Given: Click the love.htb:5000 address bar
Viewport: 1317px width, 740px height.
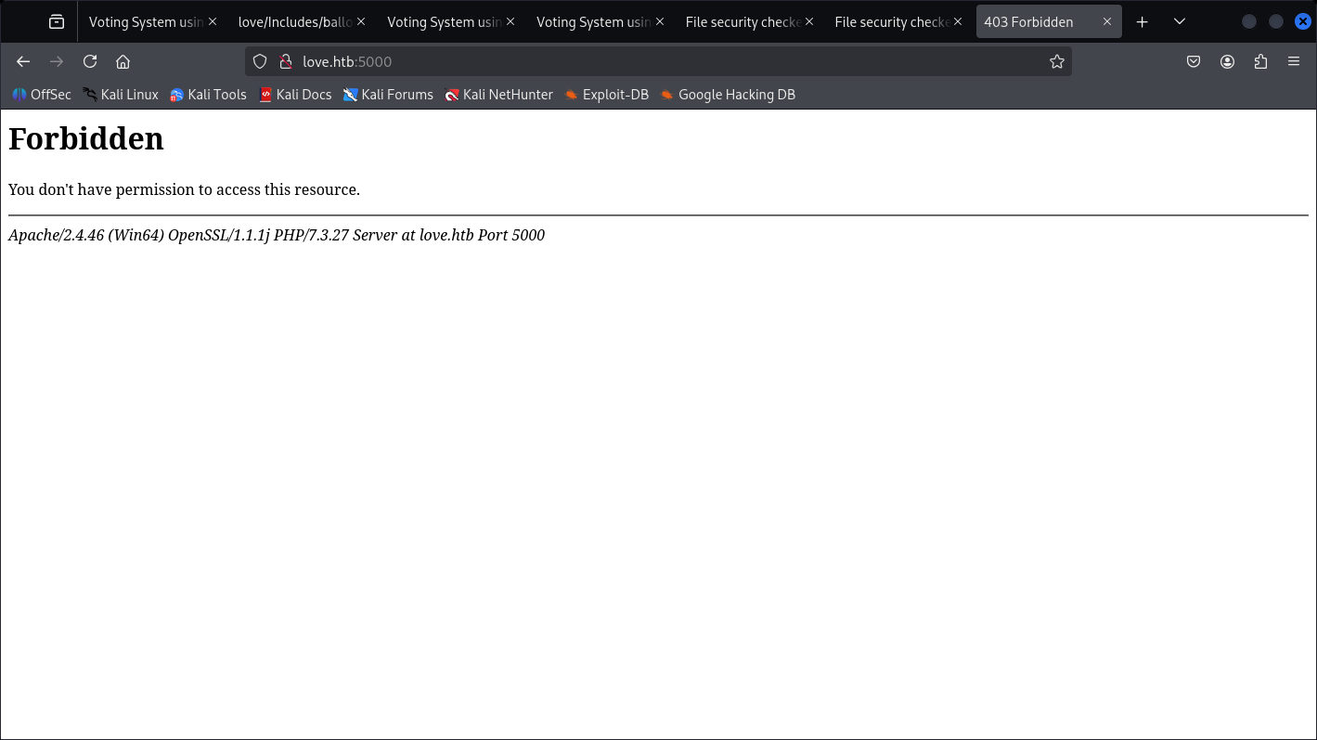Looking at the screenshot, I should [x=650, y=61].
